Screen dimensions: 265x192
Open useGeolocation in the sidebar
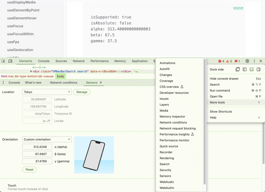pos(20,50)
